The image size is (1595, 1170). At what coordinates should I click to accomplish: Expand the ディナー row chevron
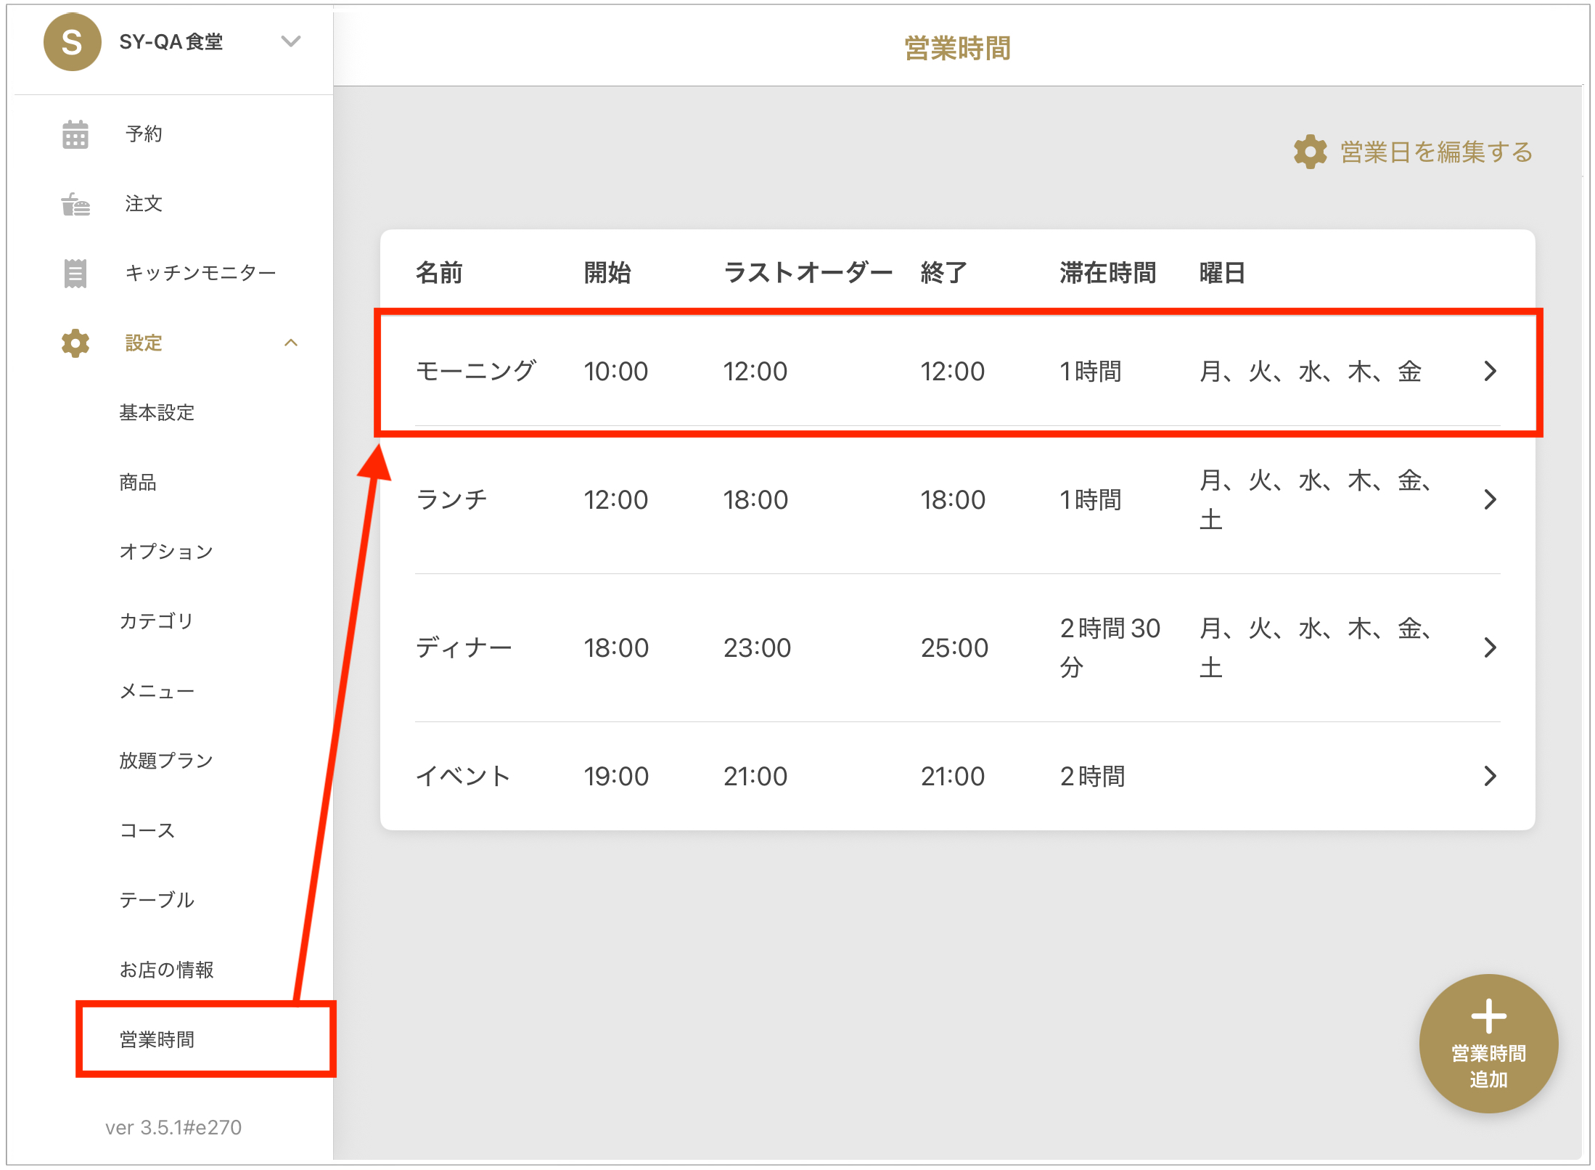click(x=1490, y=647)
